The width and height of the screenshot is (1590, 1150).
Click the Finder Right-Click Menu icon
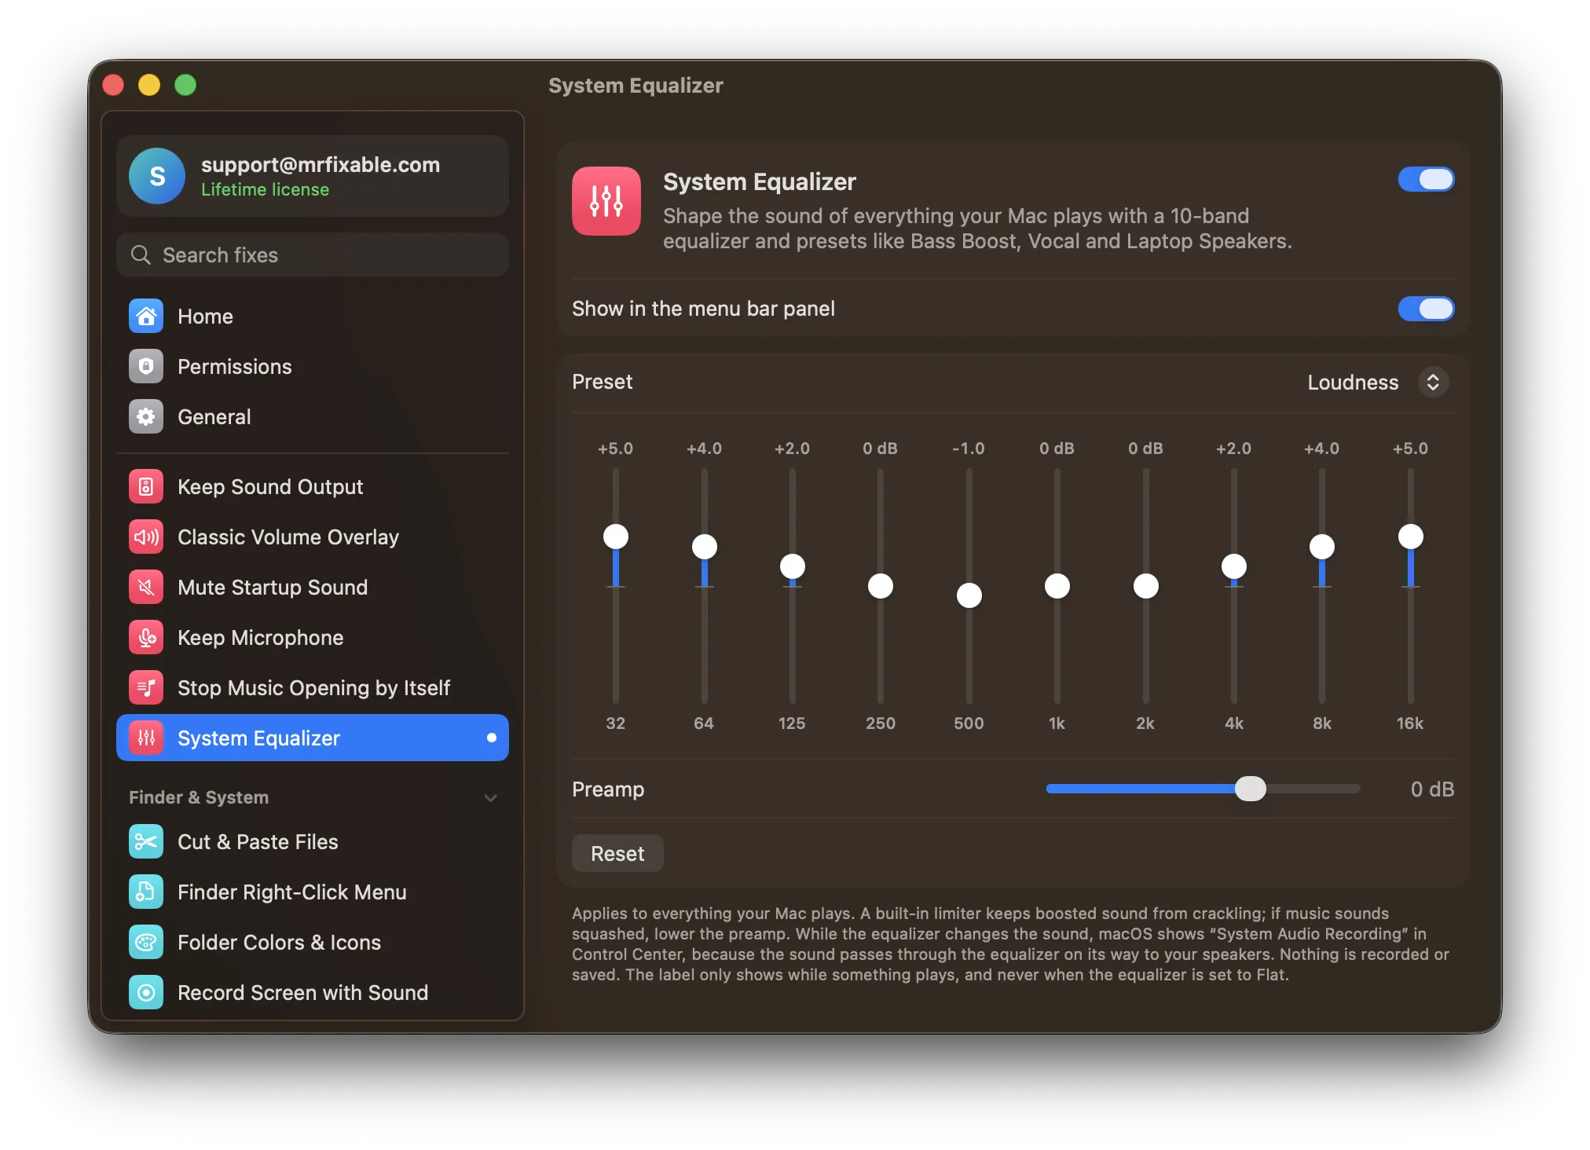click(x=146, y=892)
